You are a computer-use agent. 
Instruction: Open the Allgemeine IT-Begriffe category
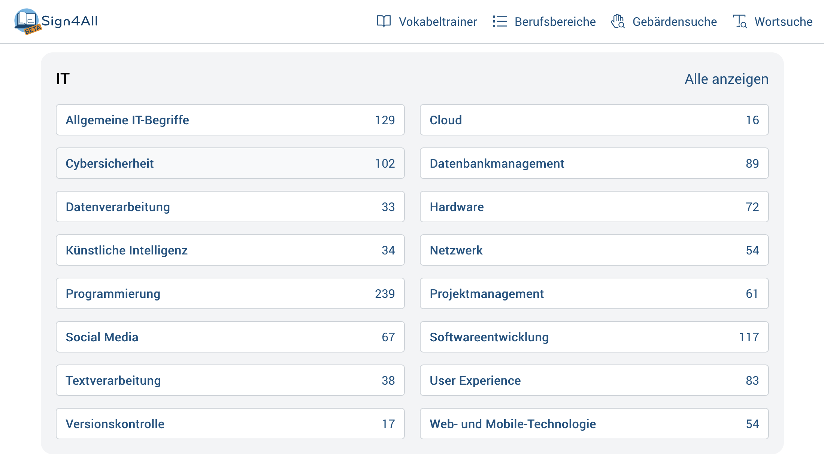click(230, 120)
